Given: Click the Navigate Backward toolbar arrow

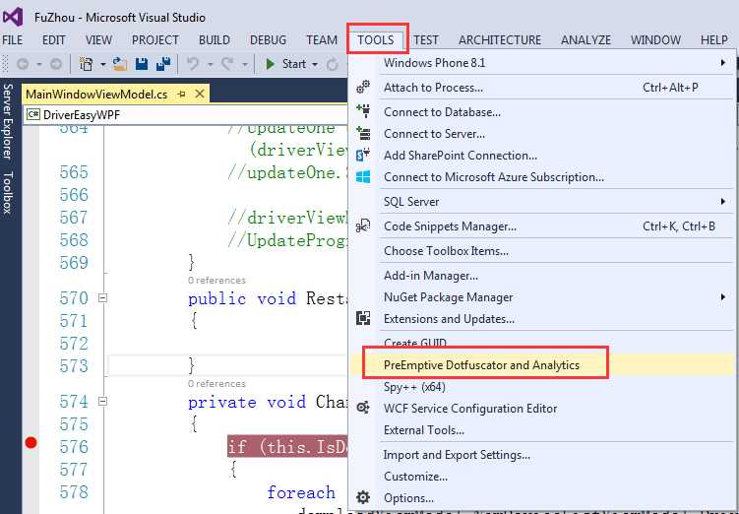Looking at the screenshot, I should (x=23, y=64).
